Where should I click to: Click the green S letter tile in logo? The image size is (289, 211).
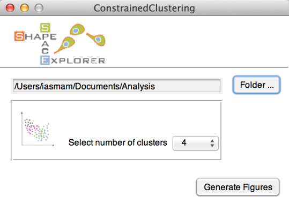[46, 28]
